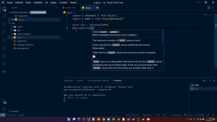
Task: Open the Accounts icon in activity bar
Action: click(4, 101)
